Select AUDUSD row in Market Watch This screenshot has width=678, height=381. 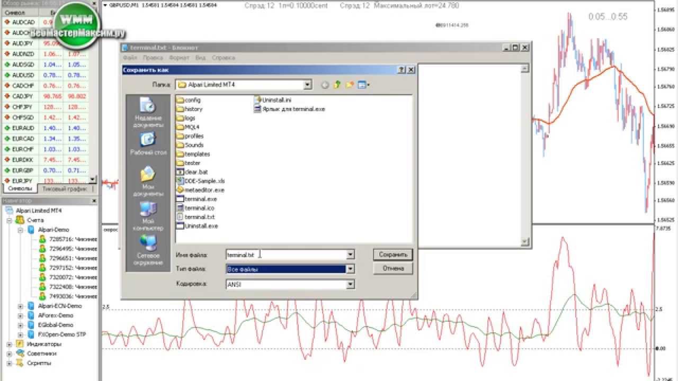pyautogui.click(x=47, y=75)
